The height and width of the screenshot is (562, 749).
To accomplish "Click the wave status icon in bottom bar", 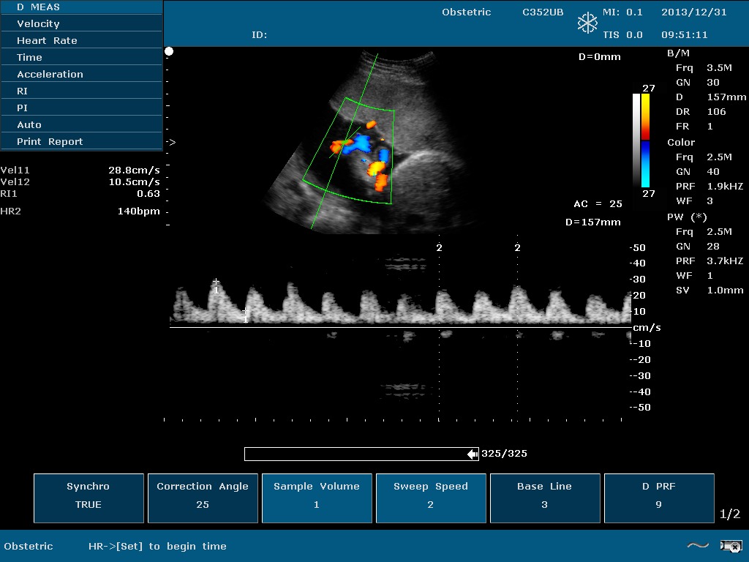I will point(698,545).
